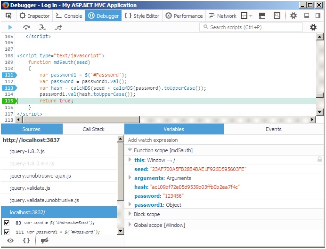
Task: Click the pretty print braces icon
Action: coord(26,241)
